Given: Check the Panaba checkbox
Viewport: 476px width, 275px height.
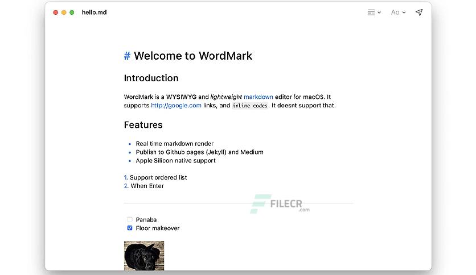Looking at the screenshot, I should (x=130, y=219).
